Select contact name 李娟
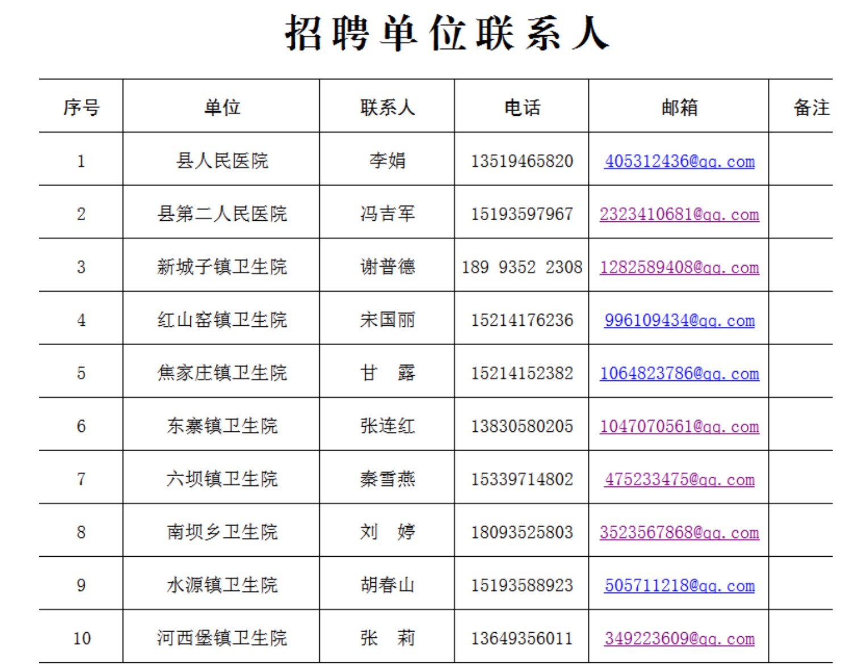Viewport: 844px width, 664px height. (x=387, y=161)
